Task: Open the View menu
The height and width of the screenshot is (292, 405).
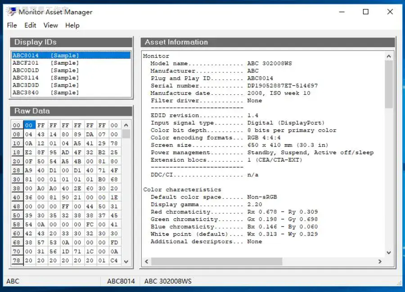Action: [x=50, y=25]
